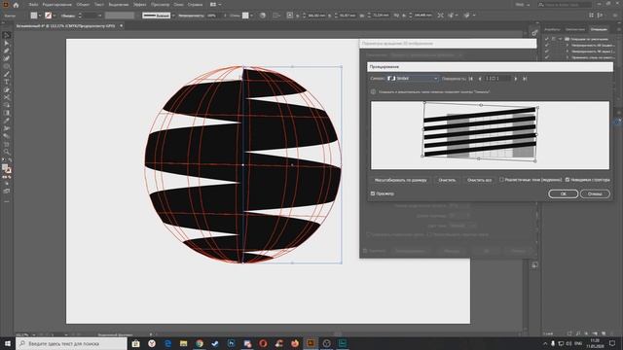Click the Windows taskbar search box
623x350 pixels.
pyautogui.click(x=71, y=343)
